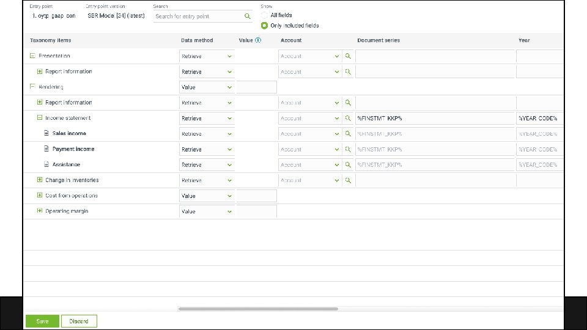Open Data method dropdown for Operating margin
The width and height of the screenshot is (587, 330).
click(x=207, y=211)
